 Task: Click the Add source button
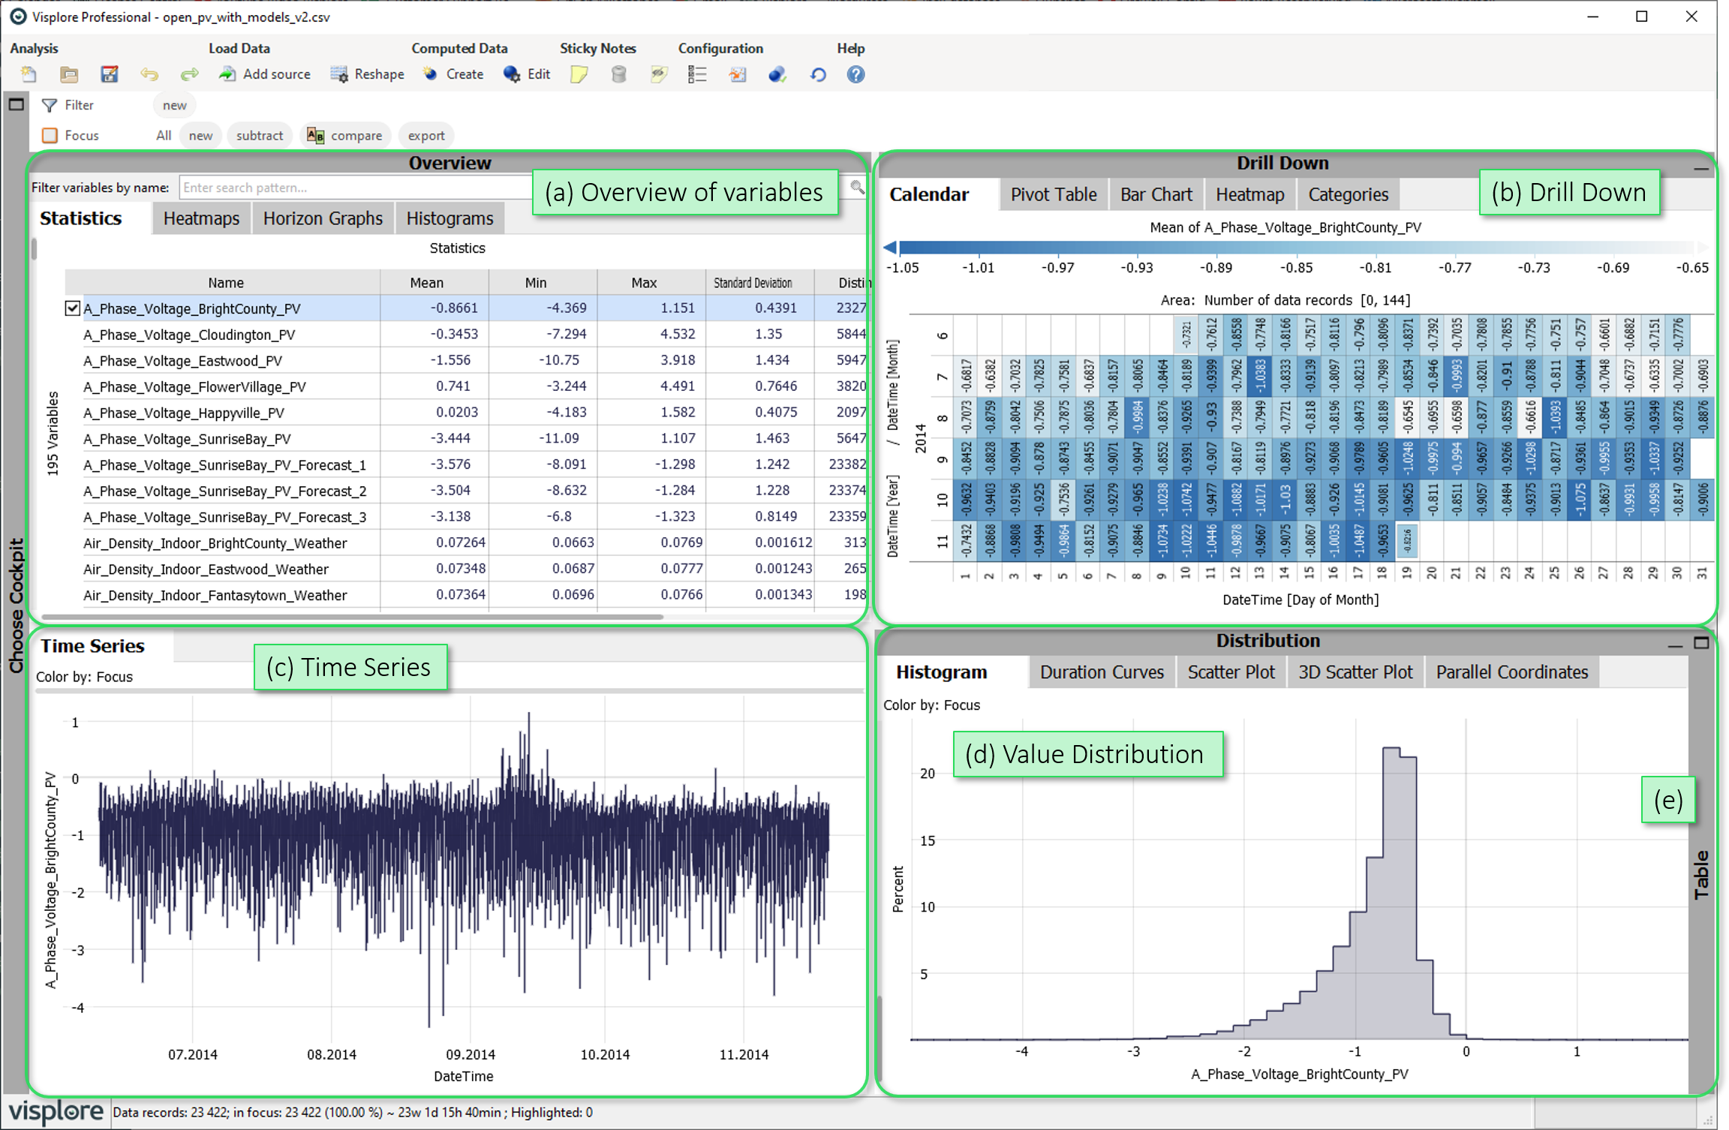265,74
